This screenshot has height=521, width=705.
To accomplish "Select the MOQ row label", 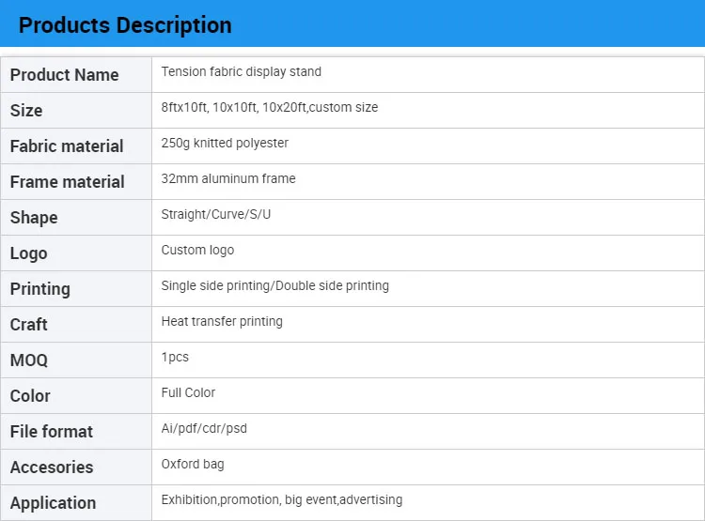I will click(29, 360).
